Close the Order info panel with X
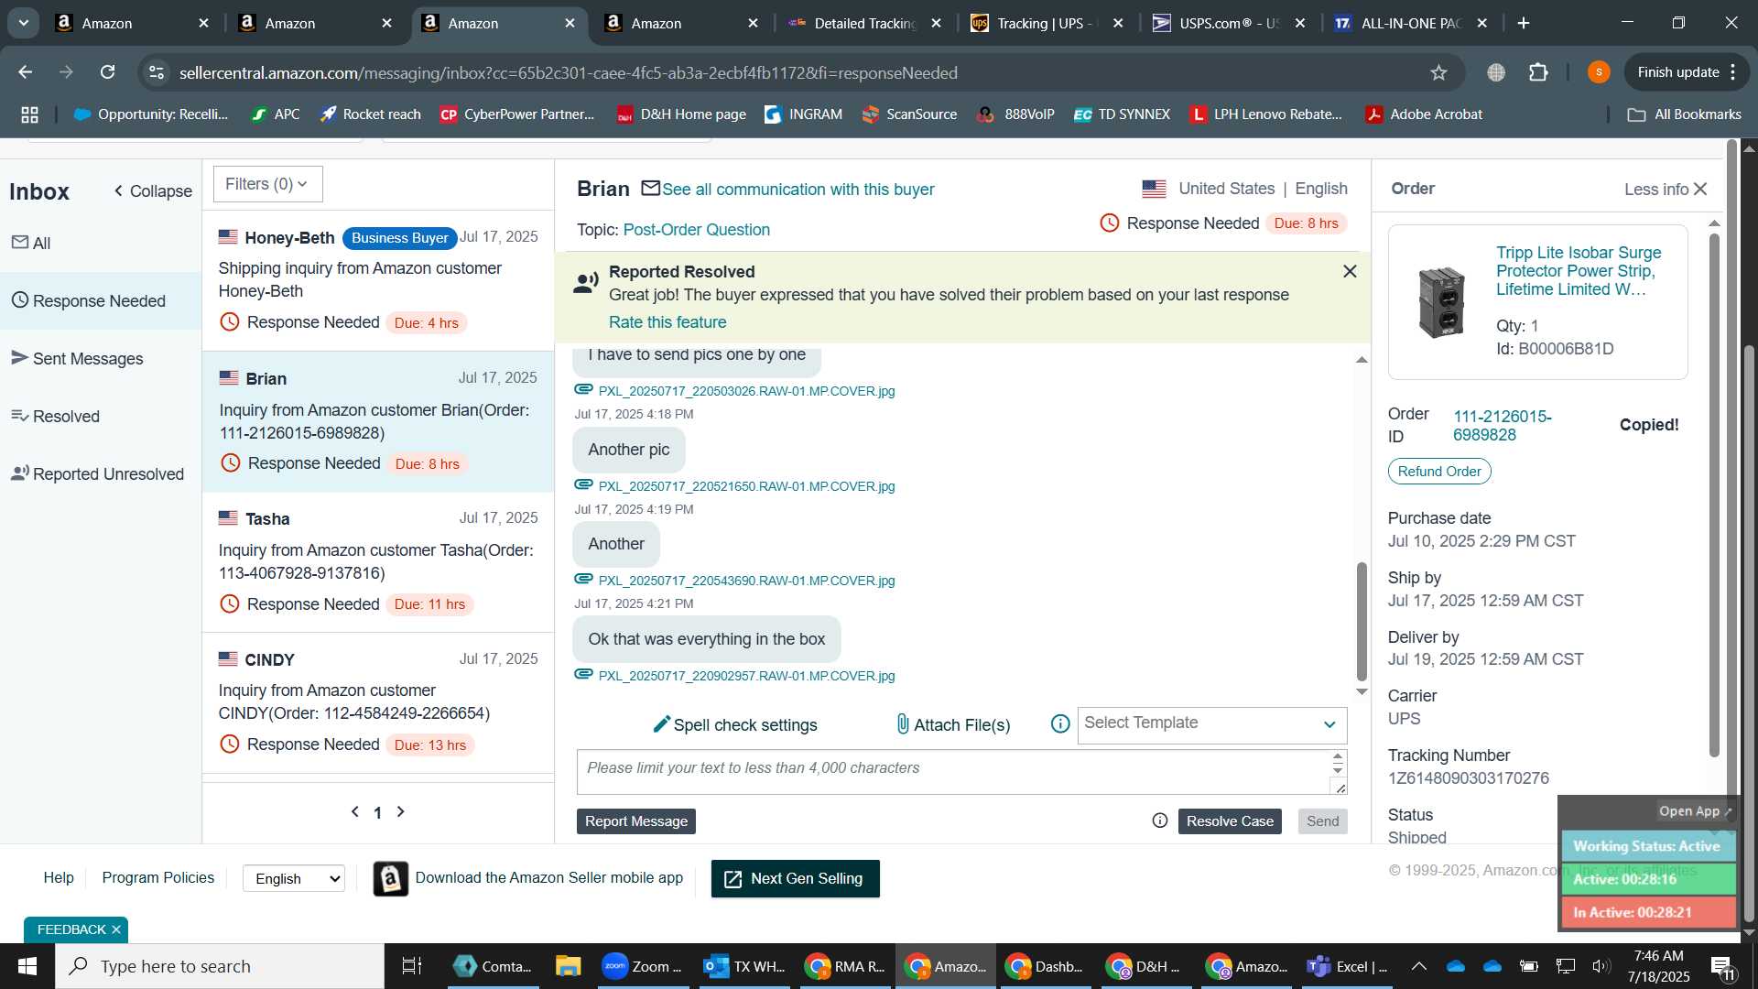Image resolution: width=1758 pixels, height=989 pixels. (x=1700, y=189)
